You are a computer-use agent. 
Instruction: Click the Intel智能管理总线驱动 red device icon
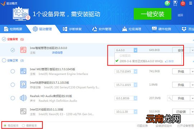coord(23,50)
